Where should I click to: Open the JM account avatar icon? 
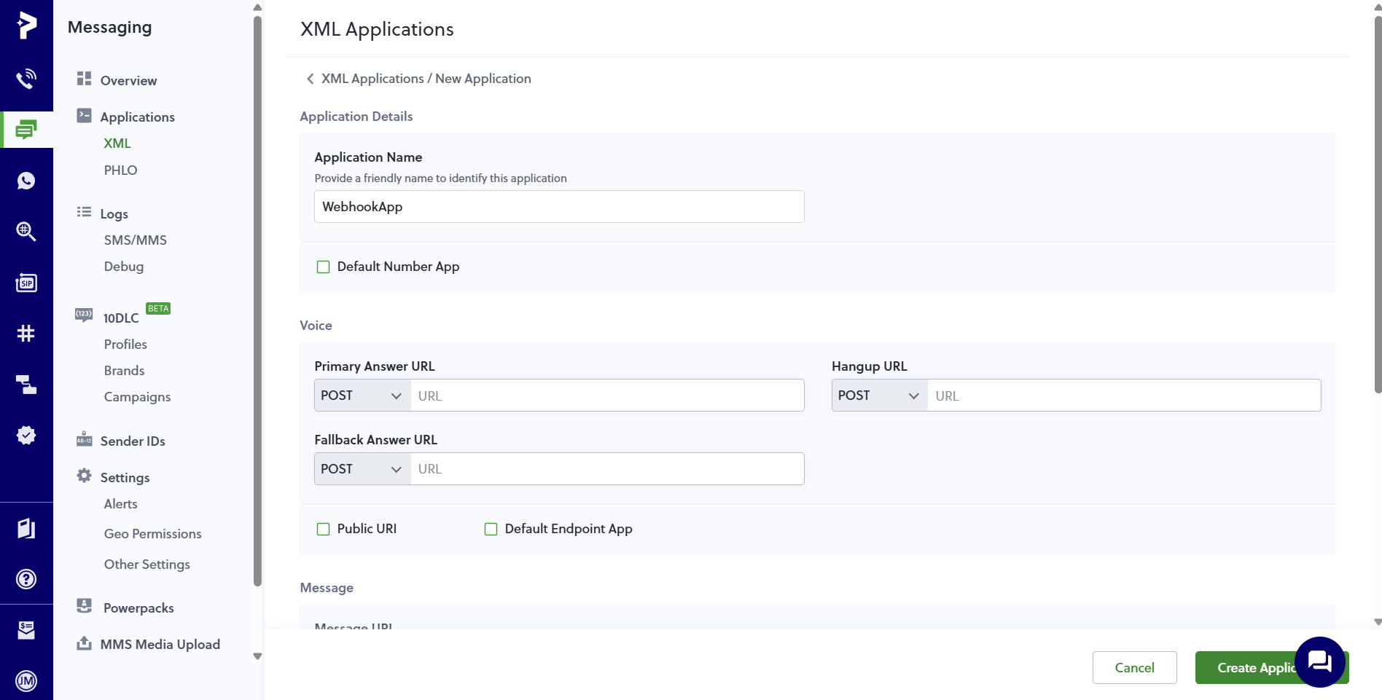(x=26, y=681)
